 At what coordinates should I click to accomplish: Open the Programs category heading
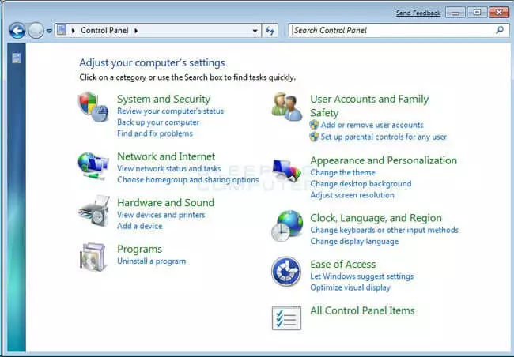[140, 250]
